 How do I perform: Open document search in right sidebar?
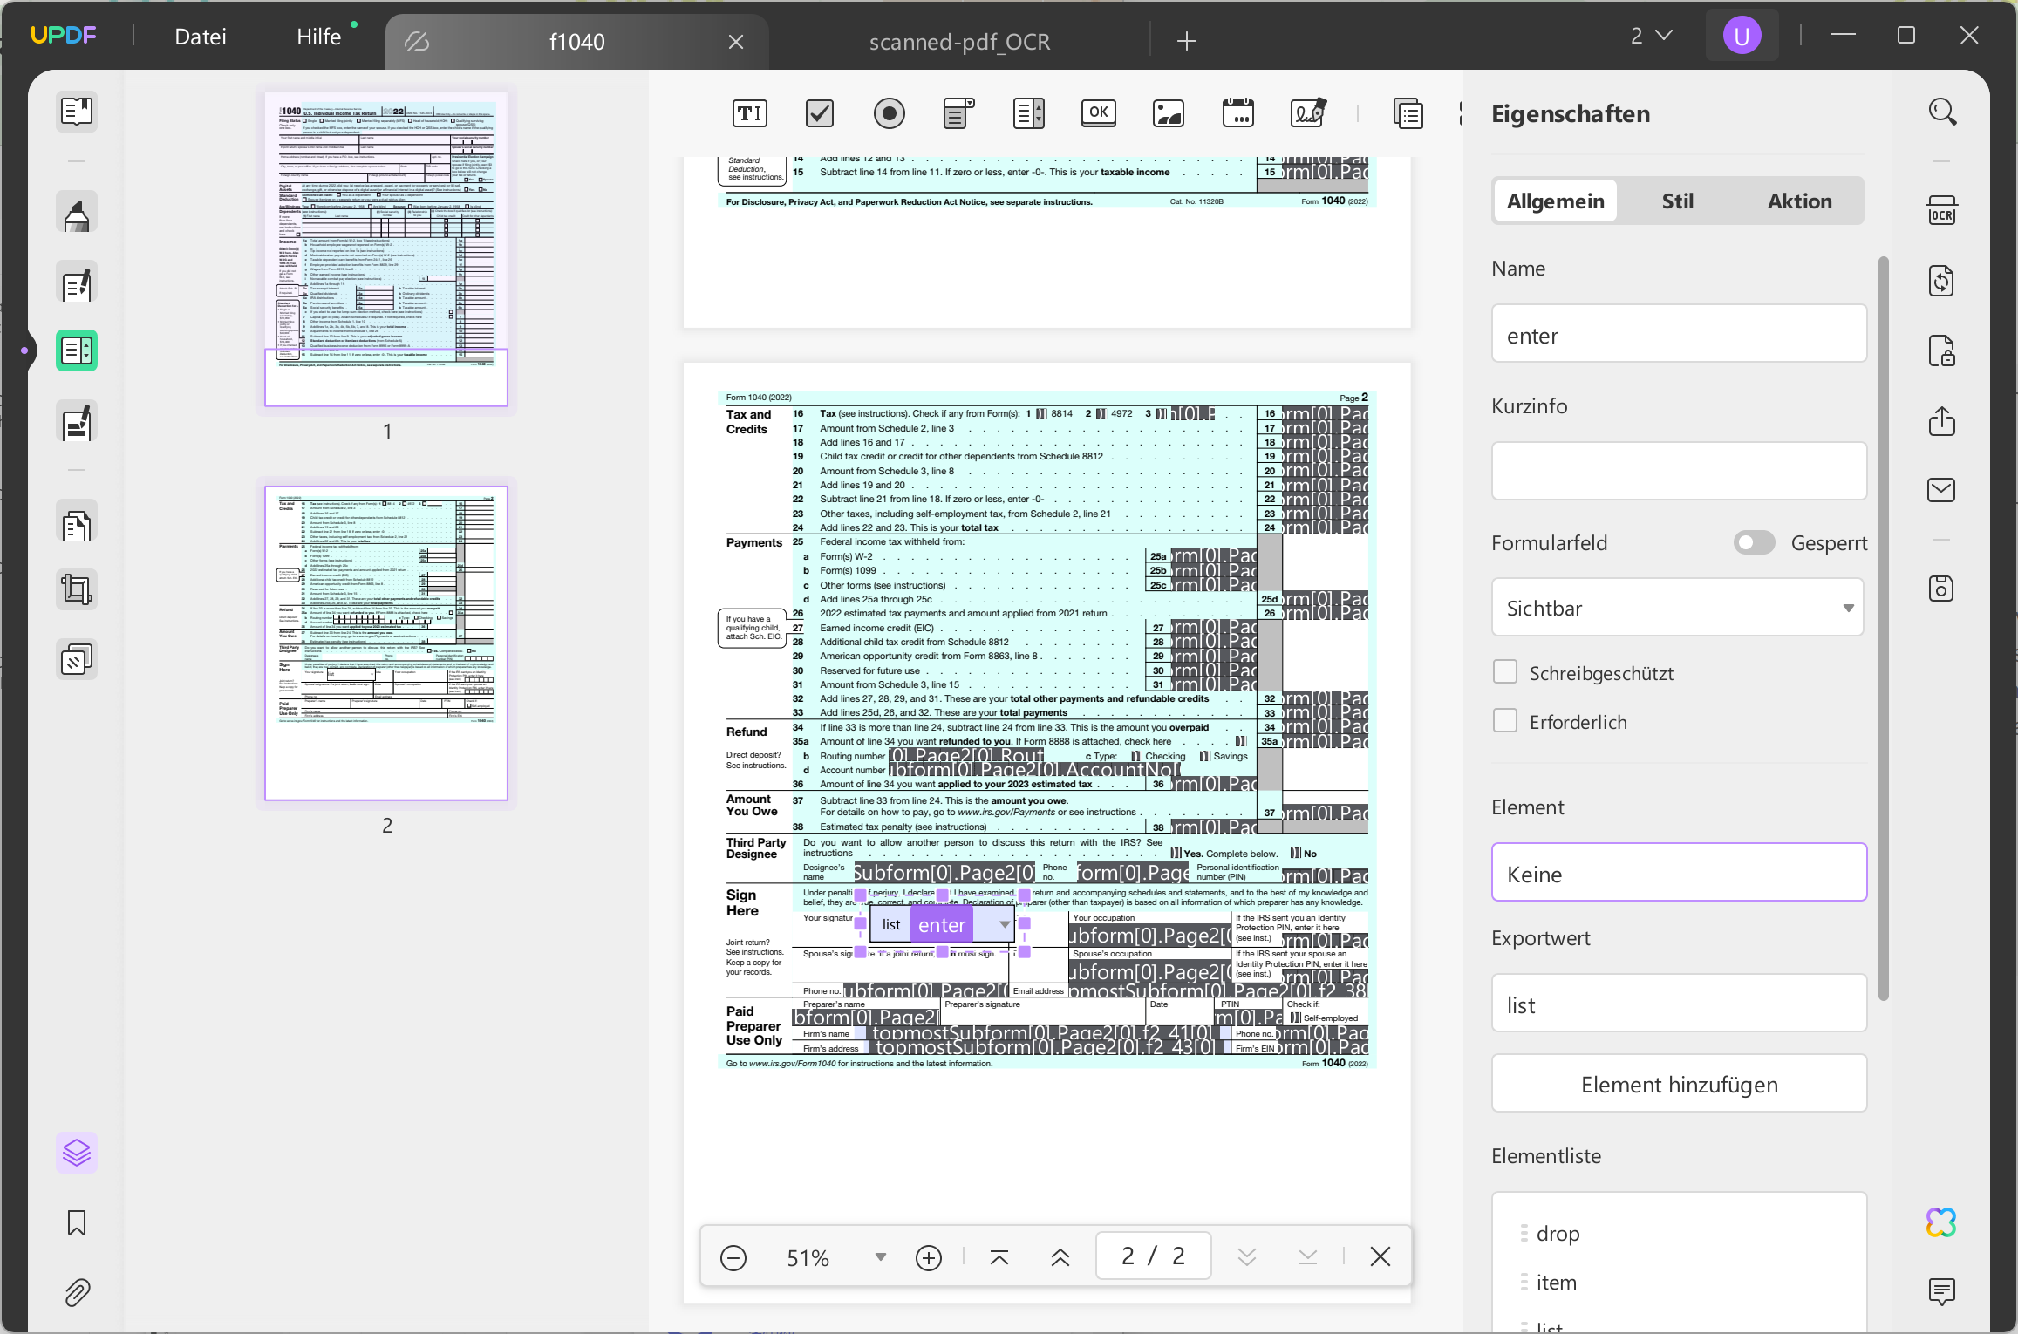pyautogui.click(x=1942, y=112)
